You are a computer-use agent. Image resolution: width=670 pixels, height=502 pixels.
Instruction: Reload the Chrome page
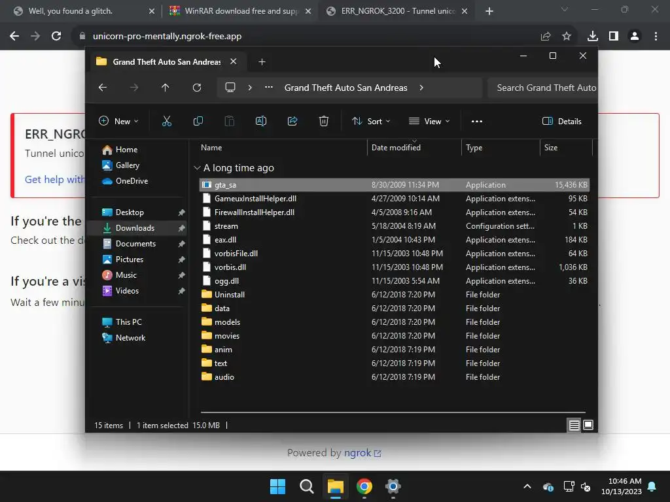click(56, 37)
